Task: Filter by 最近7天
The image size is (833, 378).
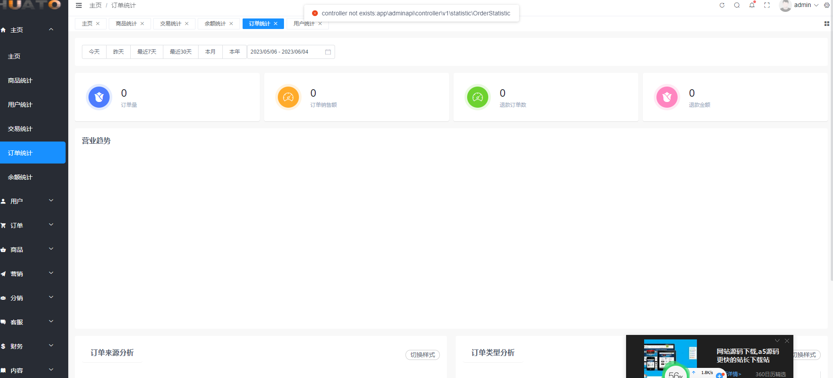Action: click(147, 52)
